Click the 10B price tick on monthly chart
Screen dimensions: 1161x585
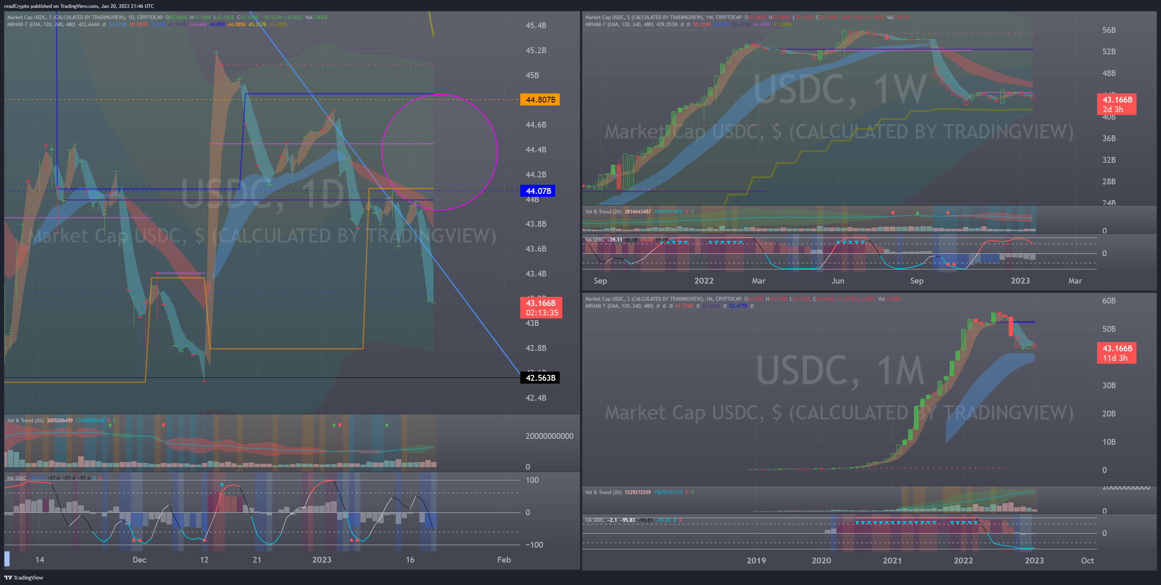(x=1109, y=442)
